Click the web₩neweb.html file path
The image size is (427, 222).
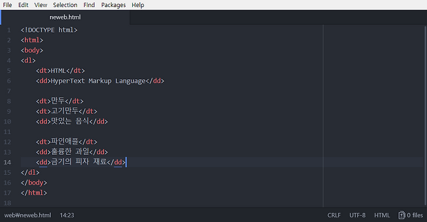click(x=27, y=215)
